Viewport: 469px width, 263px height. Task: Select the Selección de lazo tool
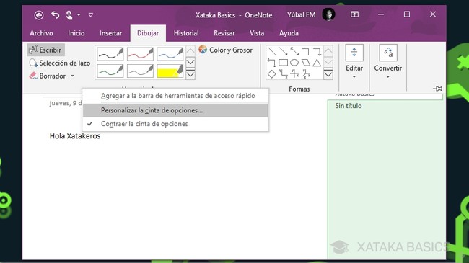click(59, 63)
